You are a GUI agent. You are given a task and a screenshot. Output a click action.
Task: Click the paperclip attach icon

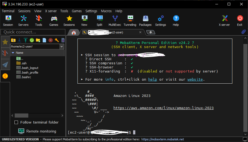244,32
